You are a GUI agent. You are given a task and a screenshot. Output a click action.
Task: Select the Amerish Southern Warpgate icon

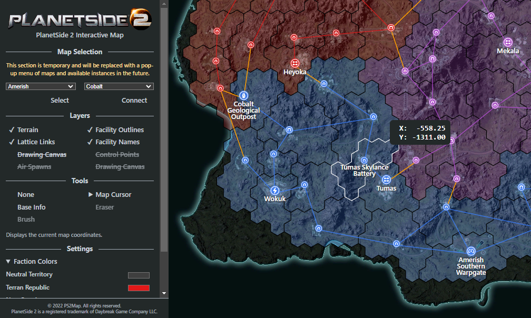pos(471,251)
